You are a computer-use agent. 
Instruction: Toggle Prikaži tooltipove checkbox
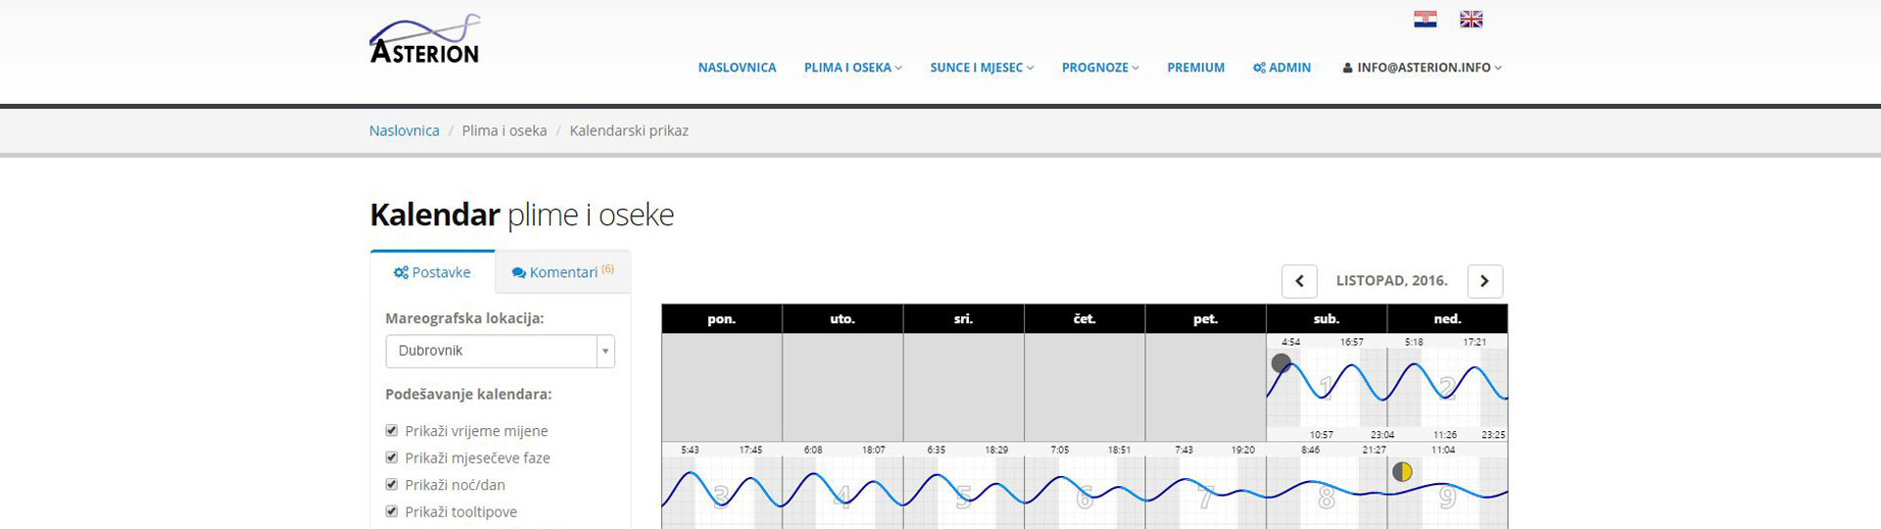point(392,511)
